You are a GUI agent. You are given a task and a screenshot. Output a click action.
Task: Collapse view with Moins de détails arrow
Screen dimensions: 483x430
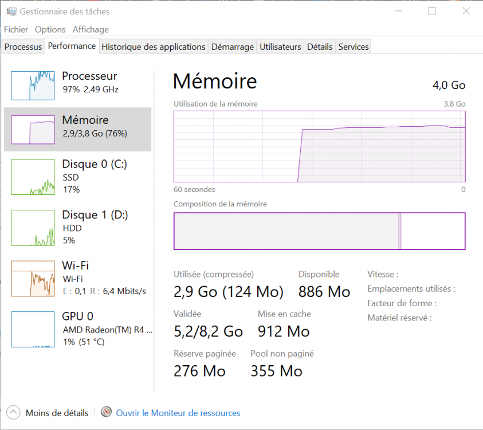point(13,412)
